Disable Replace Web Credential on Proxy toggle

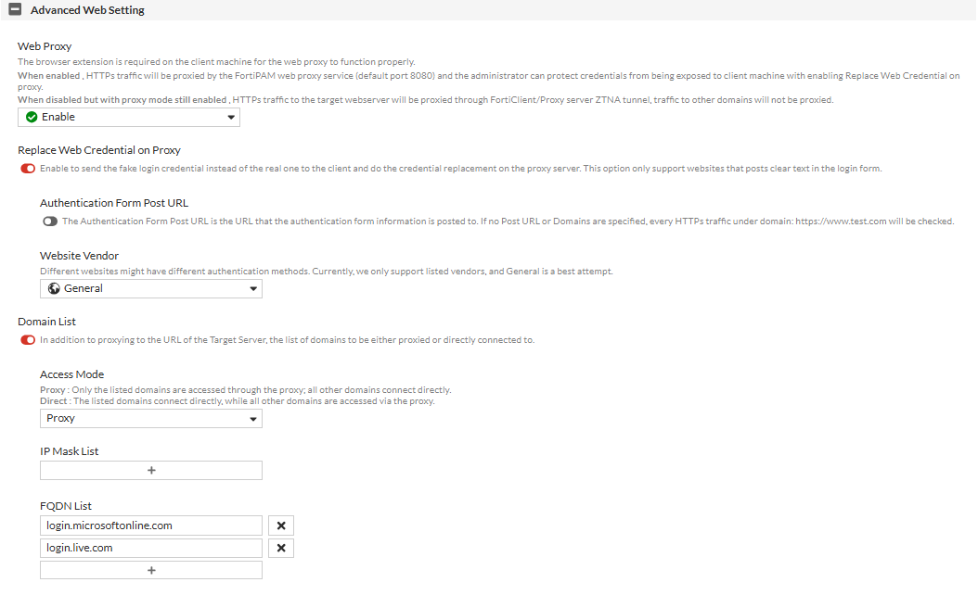click(x=28, y=169)
